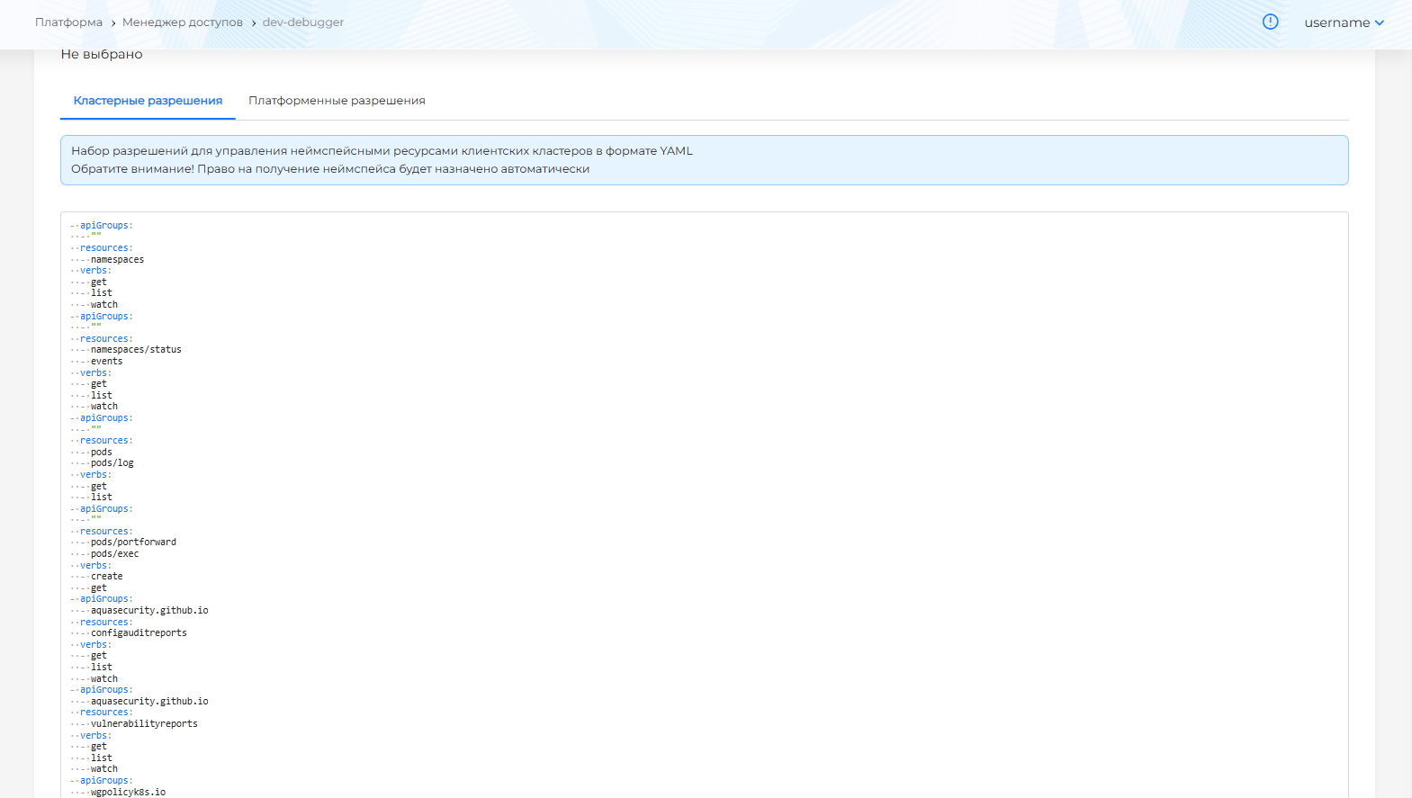The width and height of the screenshot is (1412, 798).
Task: Click the Не выбрано label
Action: point(102,55)
